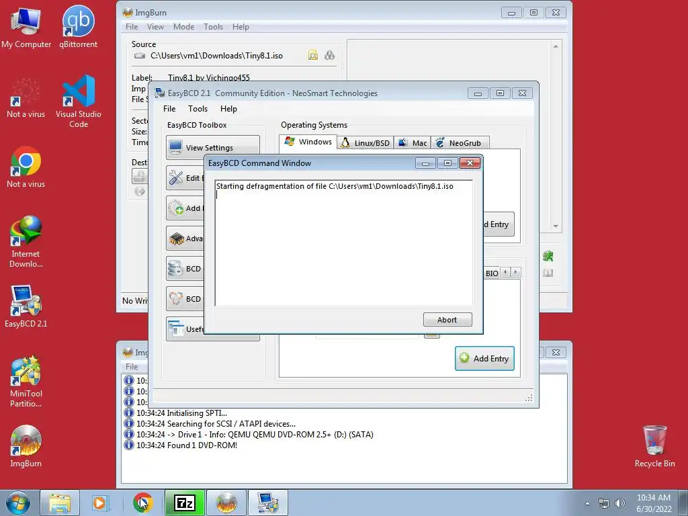Click the lower Add Entry button
688x516 pixels.
click(484, 359)
